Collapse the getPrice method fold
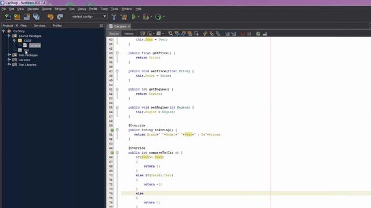Screen dimensions: 371x208 (117, 53)
